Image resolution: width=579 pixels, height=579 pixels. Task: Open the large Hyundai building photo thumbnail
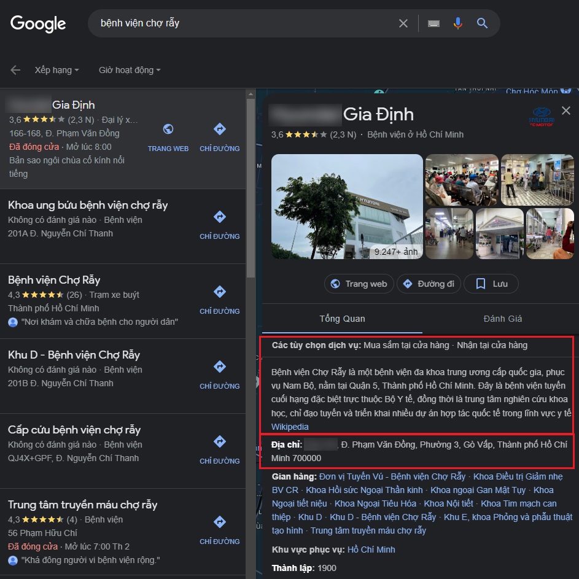(347, 206)
